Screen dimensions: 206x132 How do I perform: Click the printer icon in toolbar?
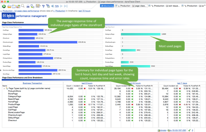28,6
